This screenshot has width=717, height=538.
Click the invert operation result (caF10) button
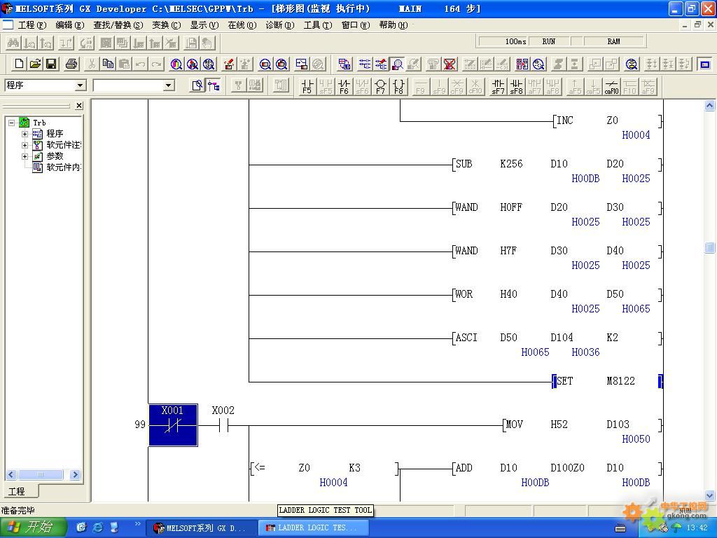tap(611, 85)
